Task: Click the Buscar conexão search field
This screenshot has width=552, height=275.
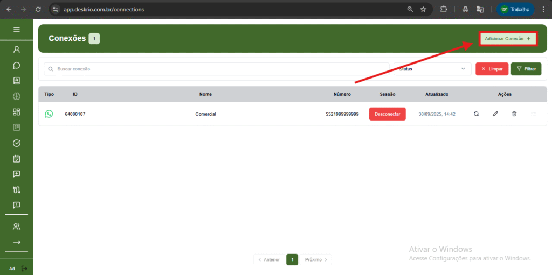Action: 216,69
